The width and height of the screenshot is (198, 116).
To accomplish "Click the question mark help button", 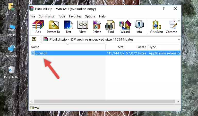I will point(164,8).
